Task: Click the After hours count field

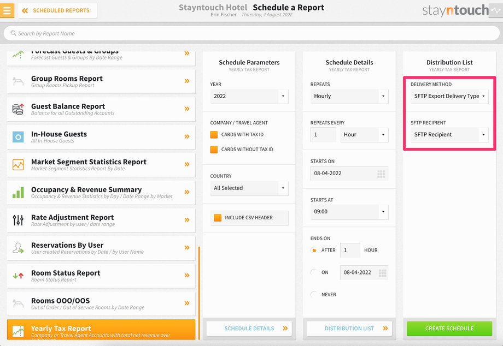Action: pos(350,250)
